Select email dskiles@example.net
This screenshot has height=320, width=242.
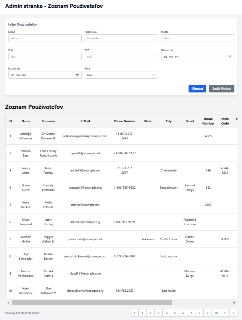click(85, 205)
